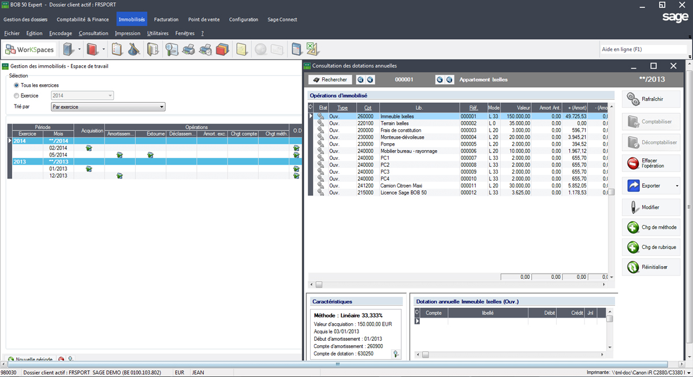The image size is (693, 377).
Task: Click the first printer toolbar icon
Action: click(x=189, y=50)
